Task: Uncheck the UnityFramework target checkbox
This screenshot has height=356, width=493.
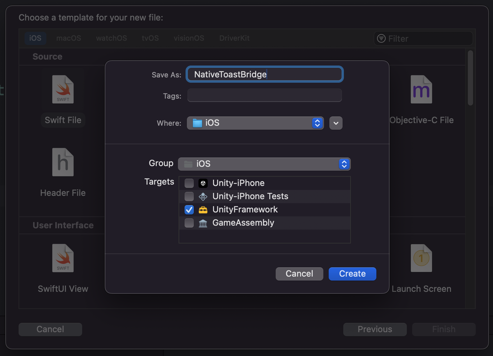Action: [x=189, y=210]
